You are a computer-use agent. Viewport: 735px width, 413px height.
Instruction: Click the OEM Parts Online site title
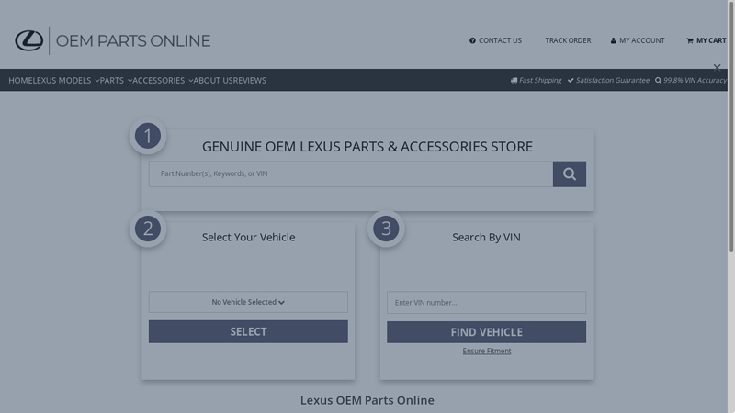[133, 40]
